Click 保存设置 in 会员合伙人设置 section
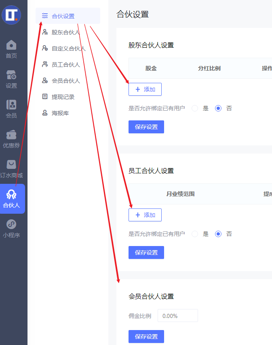Screen dimensions: 272x345 [146, 337]
